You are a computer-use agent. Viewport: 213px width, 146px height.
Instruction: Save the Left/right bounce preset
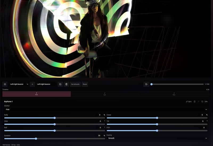60,84
